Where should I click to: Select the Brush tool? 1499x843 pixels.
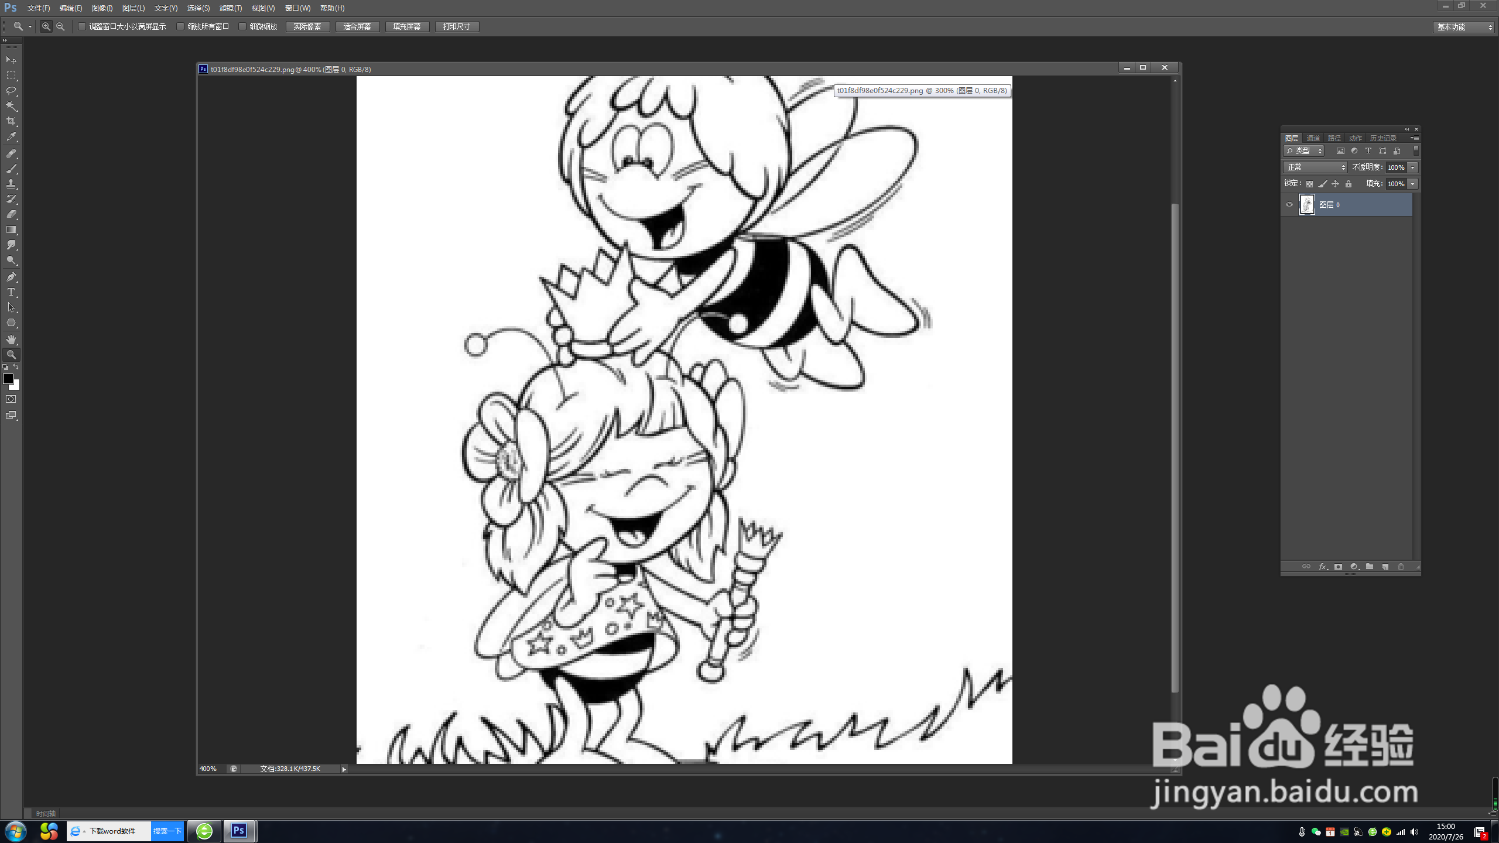(11, 169)
